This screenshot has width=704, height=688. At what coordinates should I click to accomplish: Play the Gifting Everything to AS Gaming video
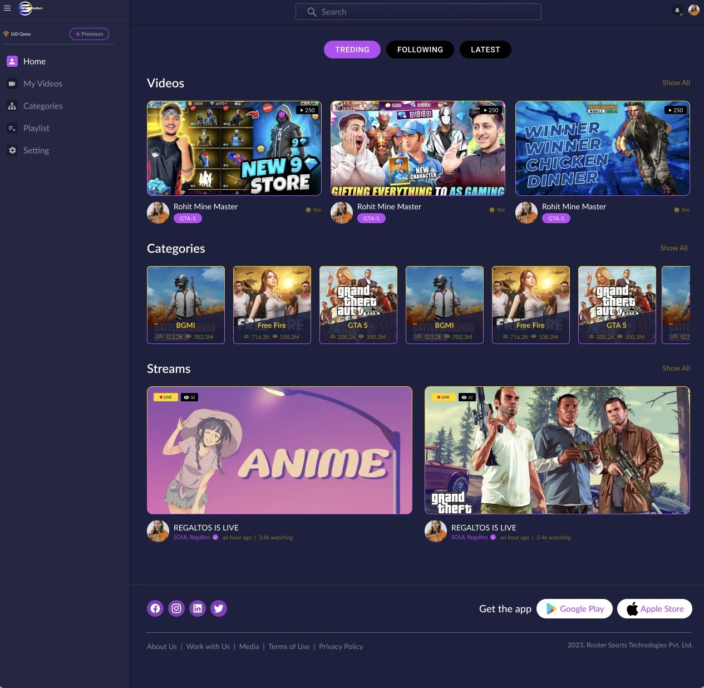[418, 148]
